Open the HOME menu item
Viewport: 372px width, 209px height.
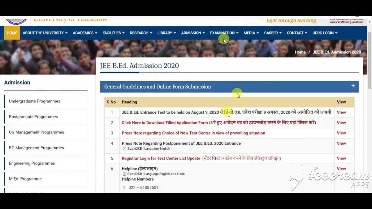tap(12, 33)
